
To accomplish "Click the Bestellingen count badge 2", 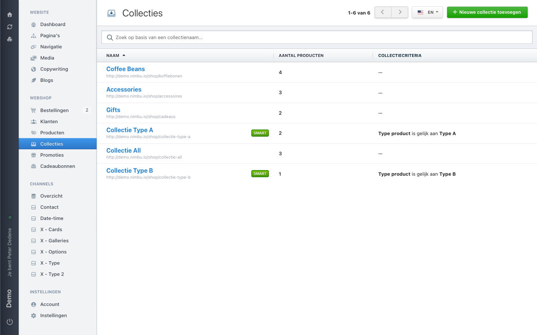I will pos(87,110).
